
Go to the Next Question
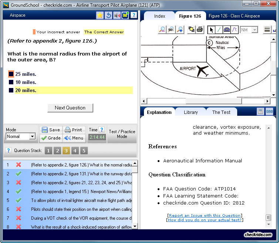[70, 108]
